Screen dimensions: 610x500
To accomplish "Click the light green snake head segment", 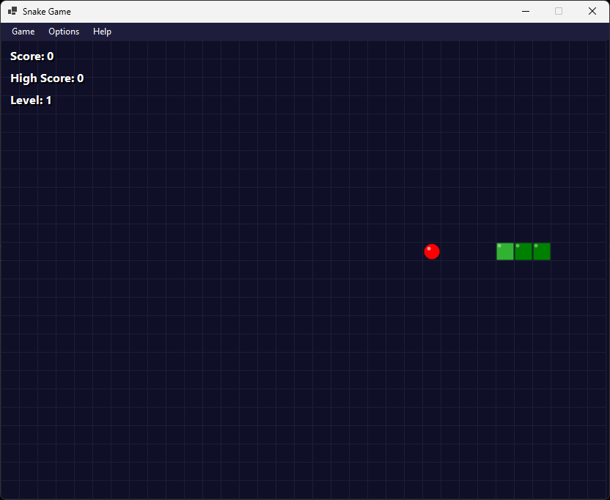I will coord(505,251).
